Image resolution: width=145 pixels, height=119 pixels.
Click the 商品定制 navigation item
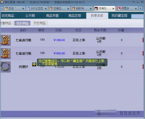click(75, 16)
